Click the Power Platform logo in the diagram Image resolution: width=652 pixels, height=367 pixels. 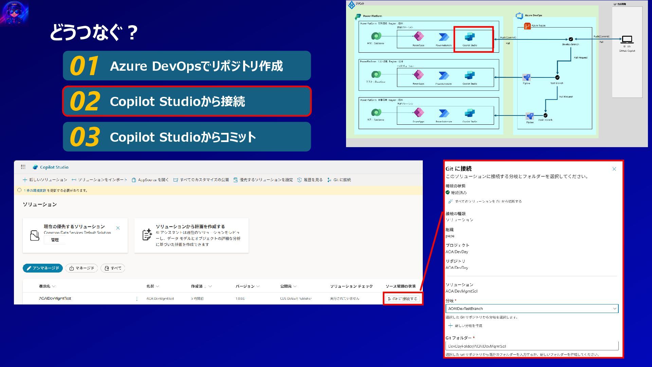(358, 16)
